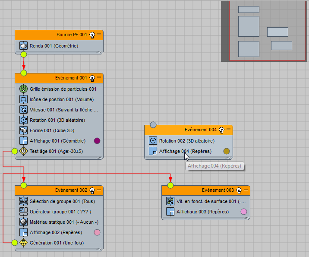Click the Vit. en fonct. de surface icon
This screenshot has width=309, height=257.
pos(170,201)
